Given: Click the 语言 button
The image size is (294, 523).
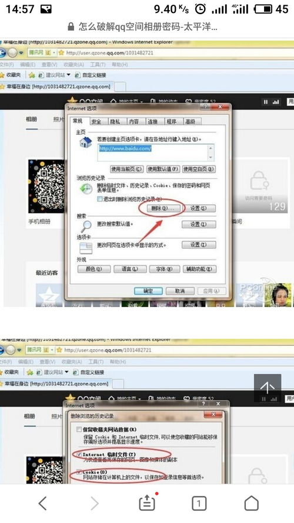Looking at the screenshot, I should pos(130,269).
